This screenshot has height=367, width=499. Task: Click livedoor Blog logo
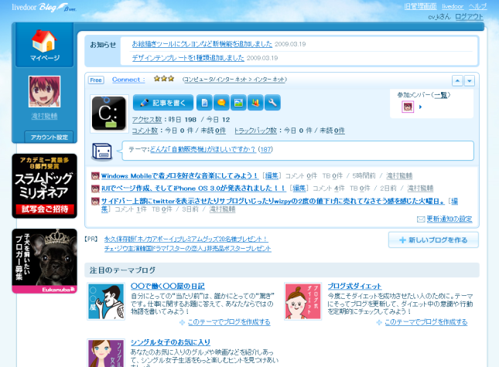click(44, 7)
